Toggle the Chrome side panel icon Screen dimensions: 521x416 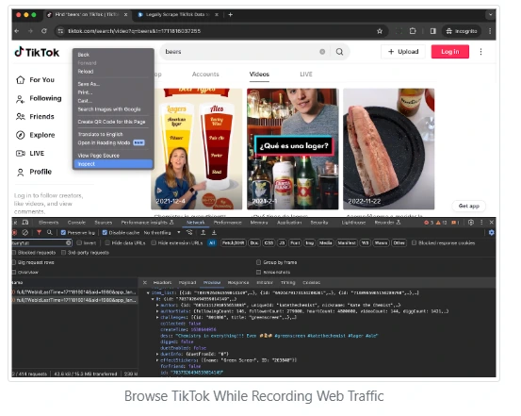pos(432,31)
